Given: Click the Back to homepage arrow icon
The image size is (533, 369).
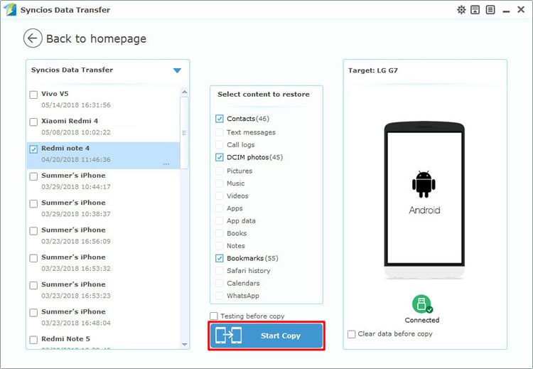Looking at the screenshot, I should click(x=33, y=38).
